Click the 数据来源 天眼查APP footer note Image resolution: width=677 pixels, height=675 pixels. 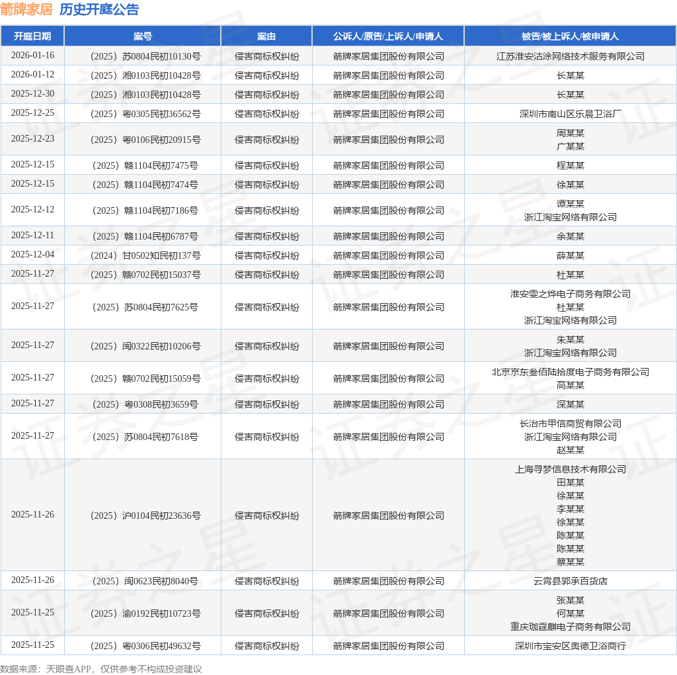coord(101,669)
